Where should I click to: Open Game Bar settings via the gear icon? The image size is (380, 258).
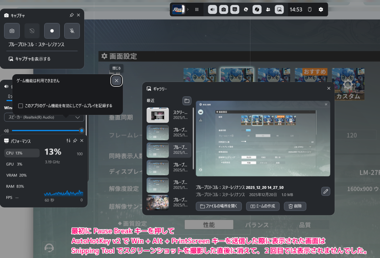click(x=321, y=9)
